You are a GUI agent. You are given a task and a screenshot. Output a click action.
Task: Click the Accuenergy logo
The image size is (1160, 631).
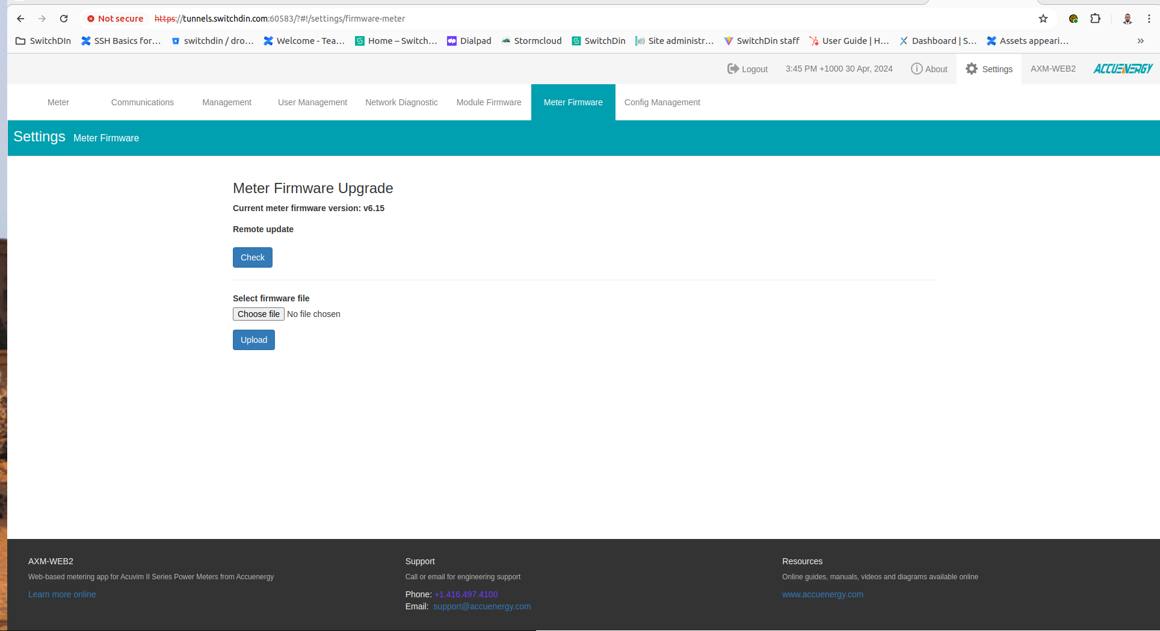point(1123,69)
